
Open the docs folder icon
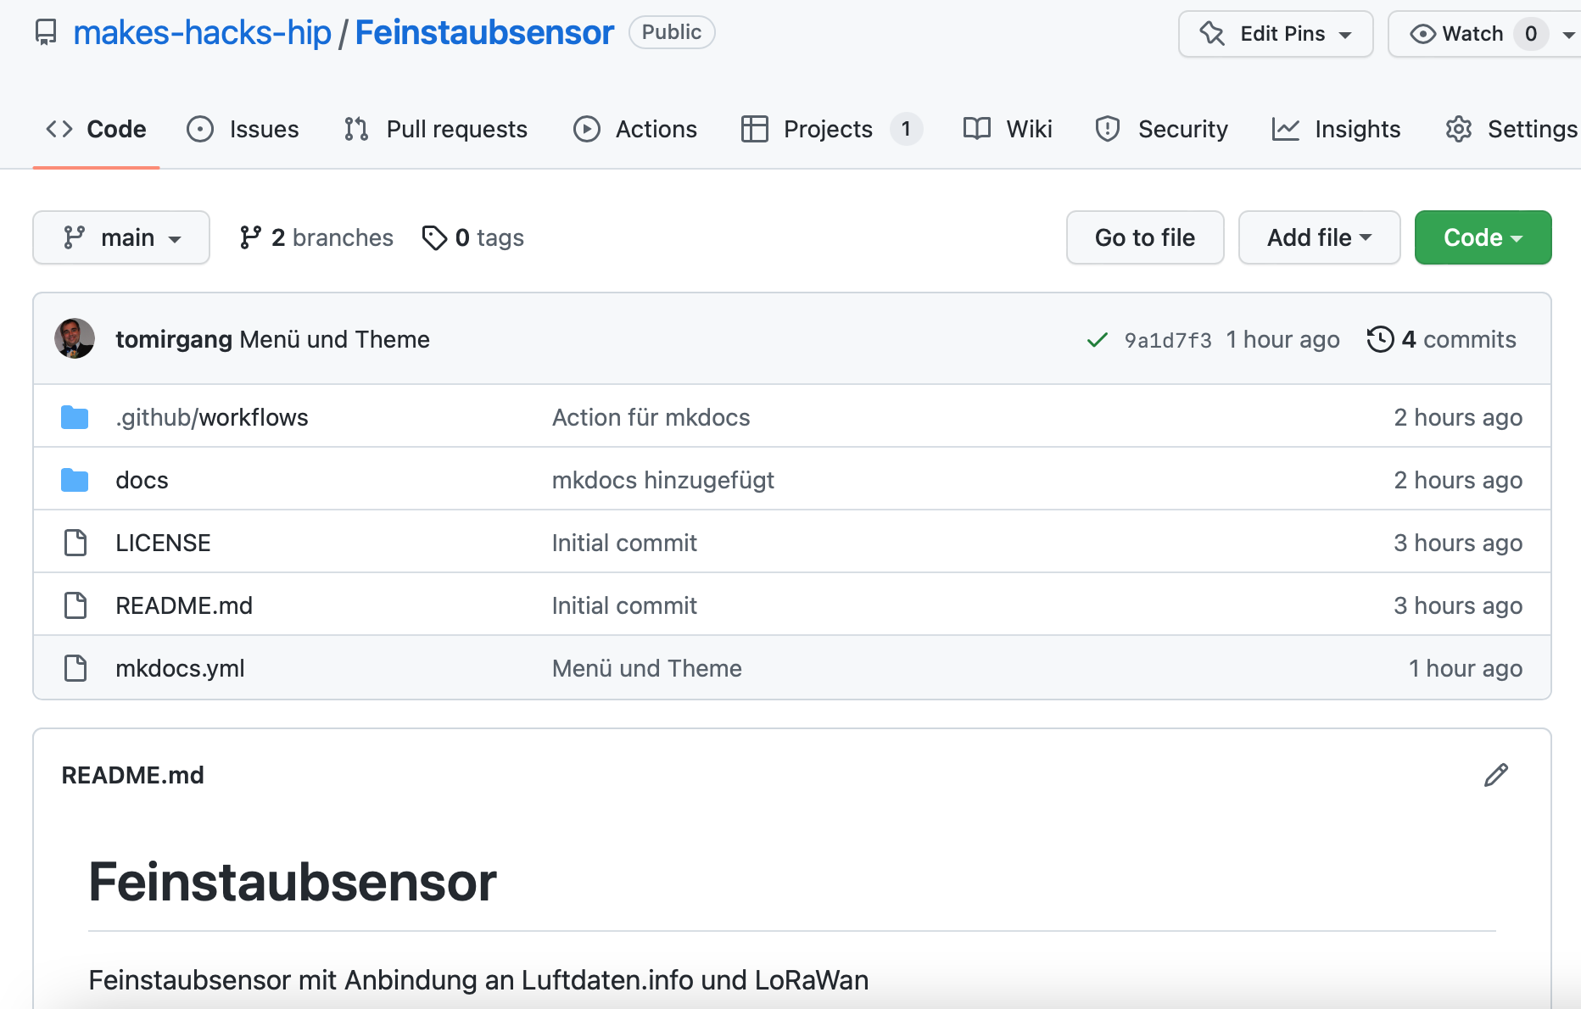75,480
